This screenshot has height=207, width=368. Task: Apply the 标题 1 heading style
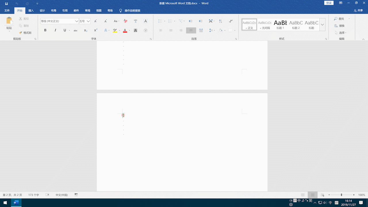(x=280, y=25)
